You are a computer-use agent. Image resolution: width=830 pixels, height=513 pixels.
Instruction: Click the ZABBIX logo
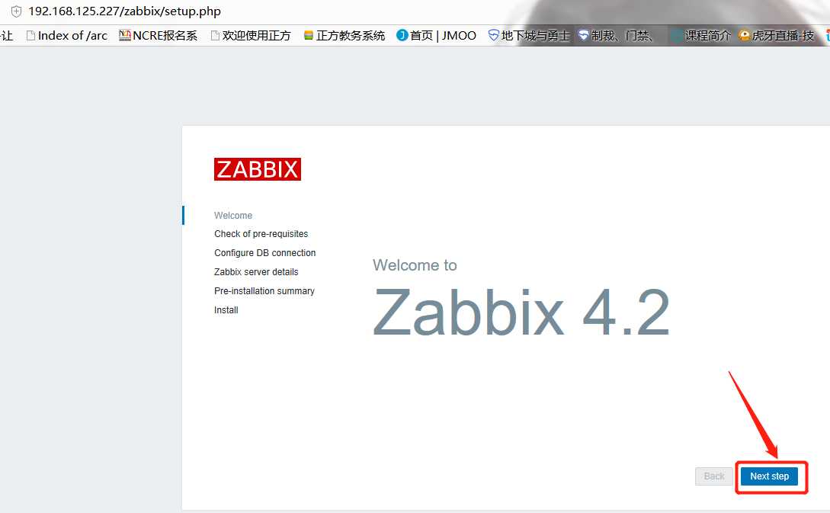click(258, 169)
